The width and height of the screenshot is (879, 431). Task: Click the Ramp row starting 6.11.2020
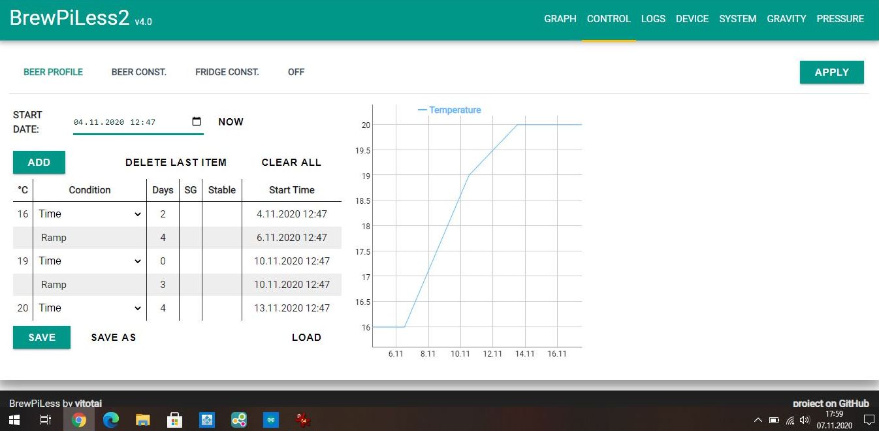[177, 237]
